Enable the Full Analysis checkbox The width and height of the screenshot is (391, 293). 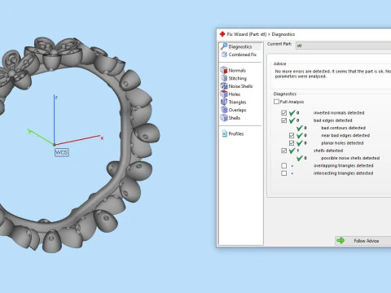pos(276,102)
